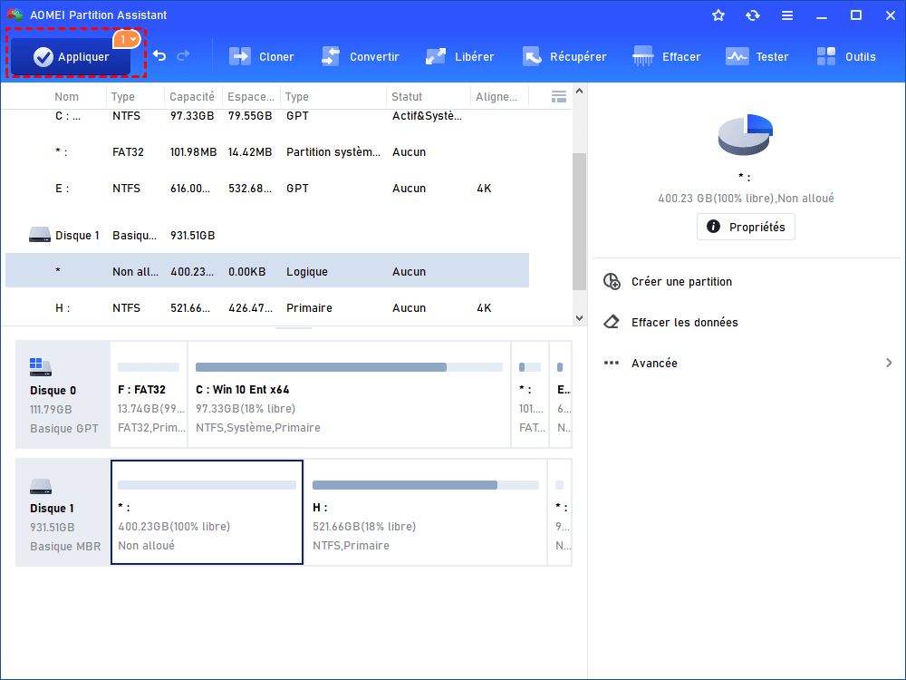The width and height of the screenshot is (906, 680).
Task: Expand the Avancée options
Action: 747,363
